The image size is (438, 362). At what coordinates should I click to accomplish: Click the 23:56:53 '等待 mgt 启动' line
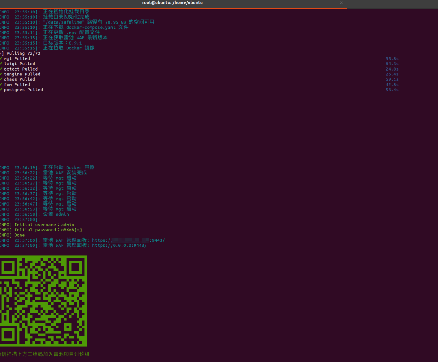point(38,209)
